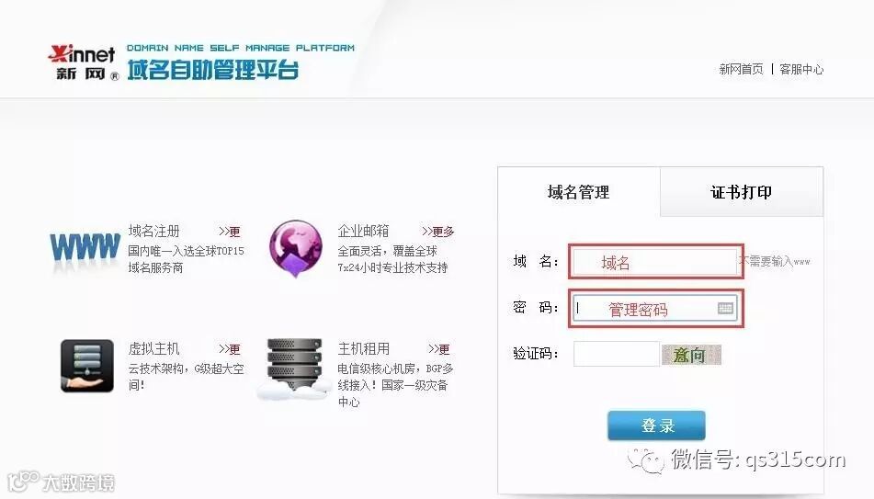Screen dimensions: 874x499
Task: Click the Xinnet 新网 logo
Action: [84, 62]
